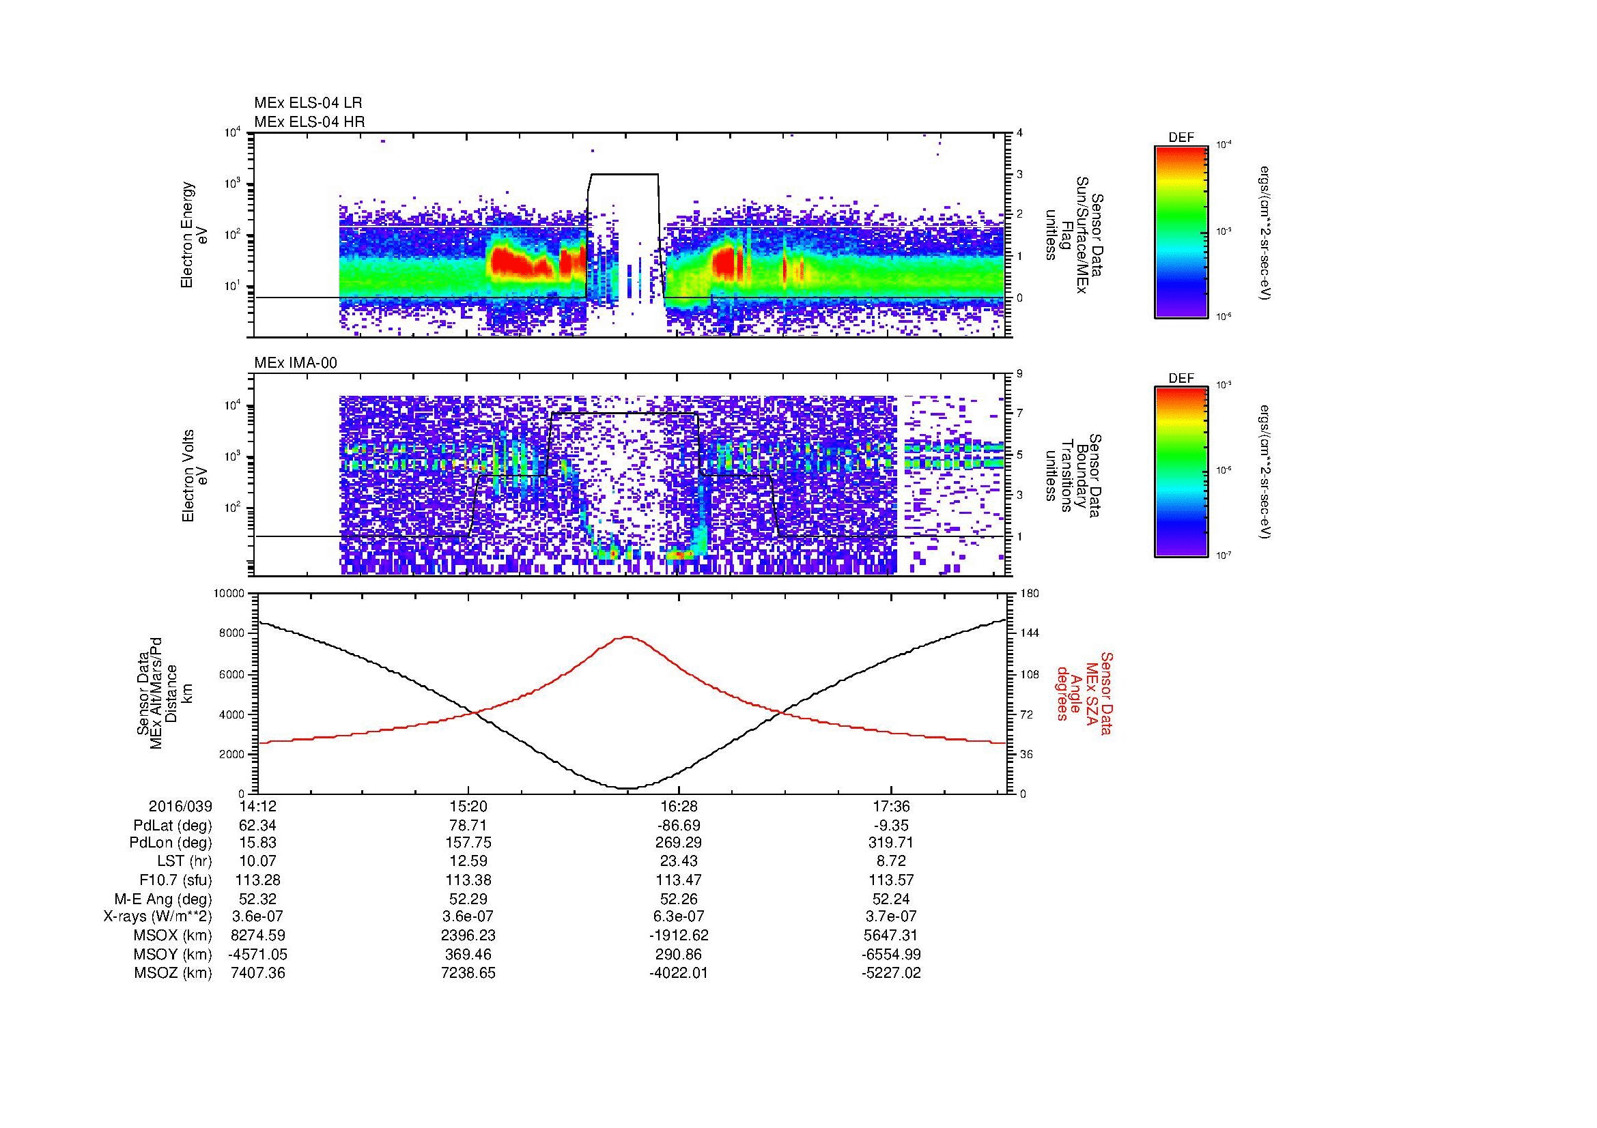Click the top DEF color bar
Image resolution: width=1597 pixels, height=1128 pixels.
point(1181,231)
